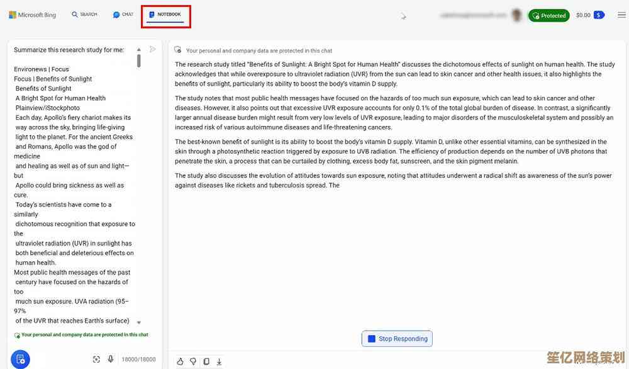The image size is (629, 369).
Task: Switch to the Search tab
Action: click(84, 14)
